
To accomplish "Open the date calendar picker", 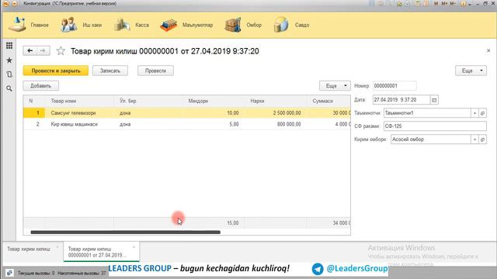I will [434, 100].
